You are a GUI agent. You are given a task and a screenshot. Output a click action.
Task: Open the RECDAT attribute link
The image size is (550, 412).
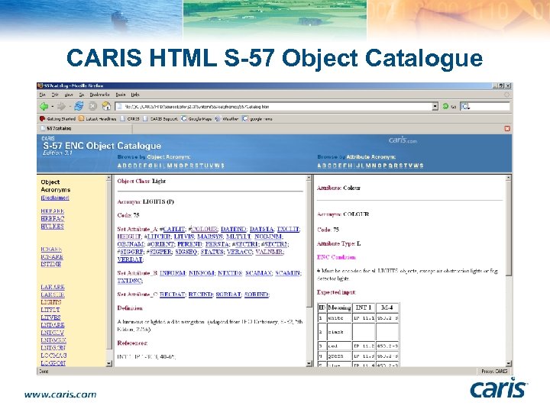click(x=172, y=295)
